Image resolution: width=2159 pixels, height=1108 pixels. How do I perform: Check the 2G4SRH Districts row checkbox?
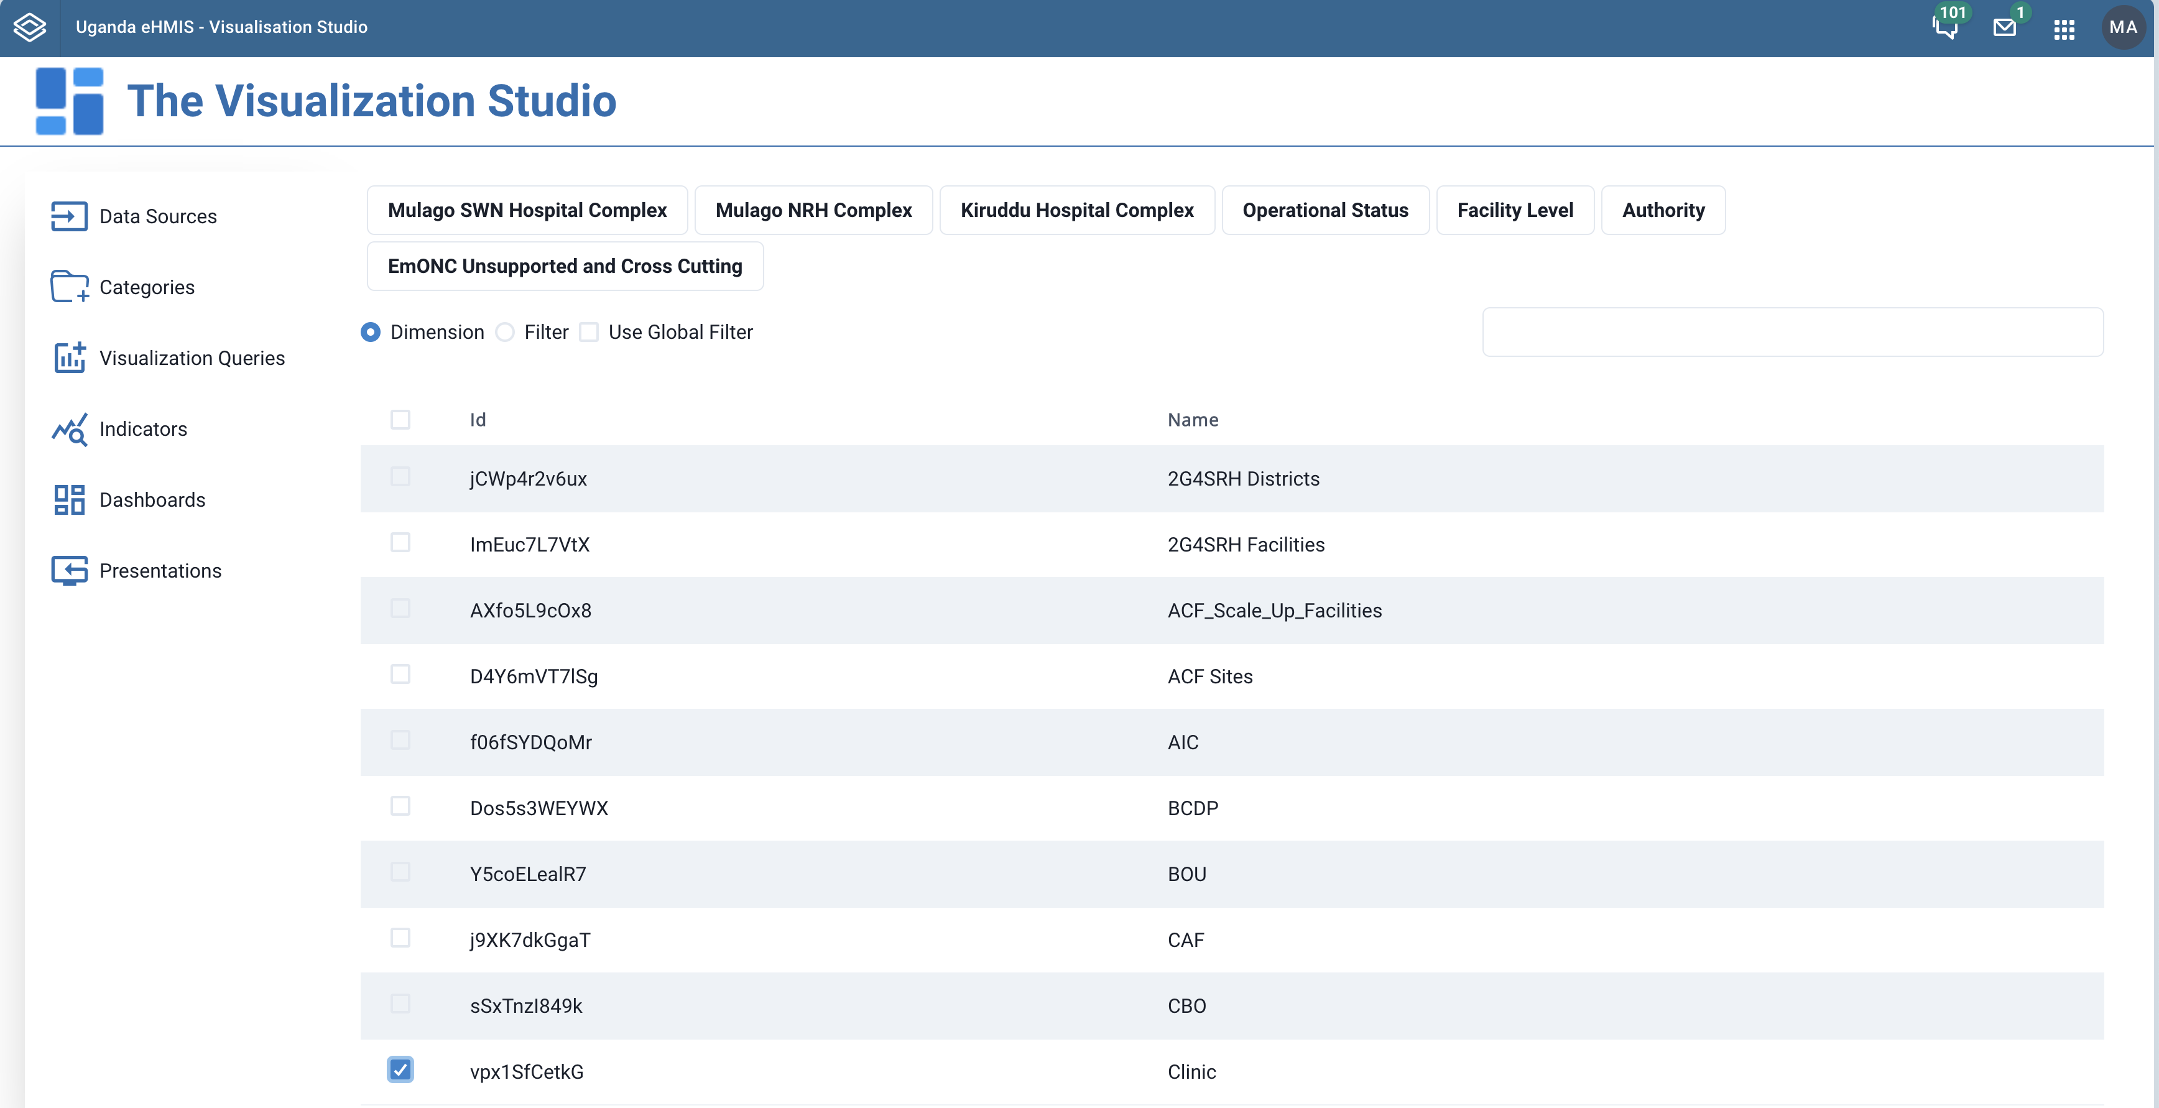(400, 477)
